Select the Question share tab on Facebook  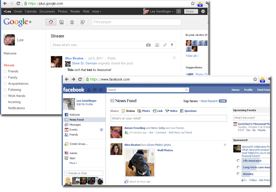(188, 111)
